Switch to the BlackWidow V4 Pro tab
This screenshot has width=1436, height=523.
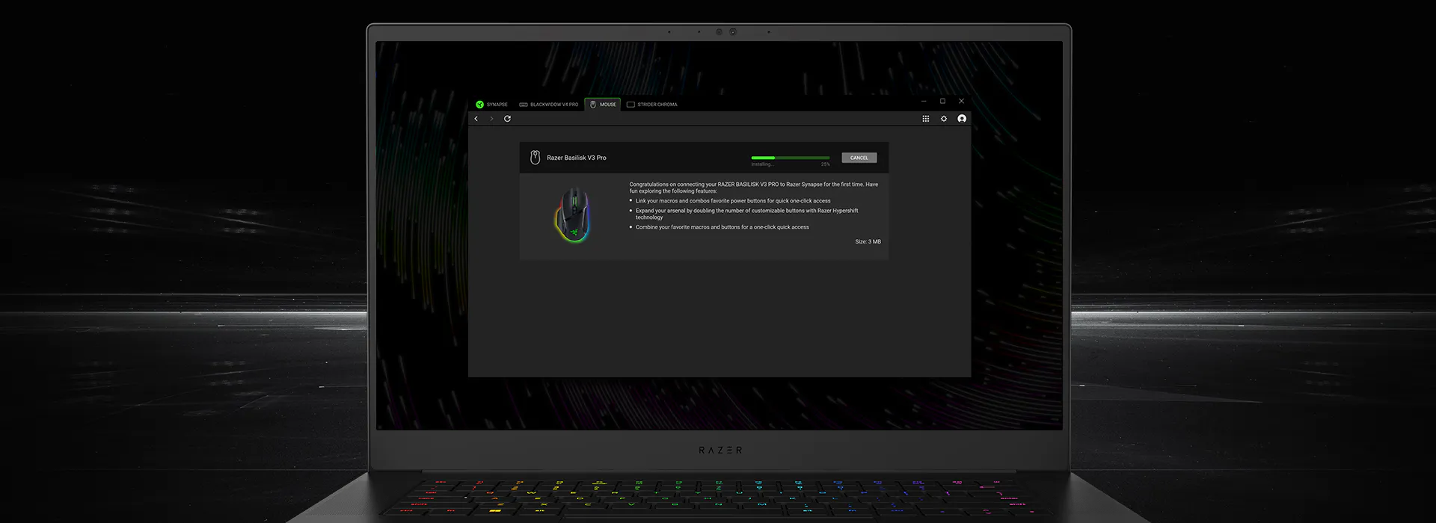click(549, 105)
